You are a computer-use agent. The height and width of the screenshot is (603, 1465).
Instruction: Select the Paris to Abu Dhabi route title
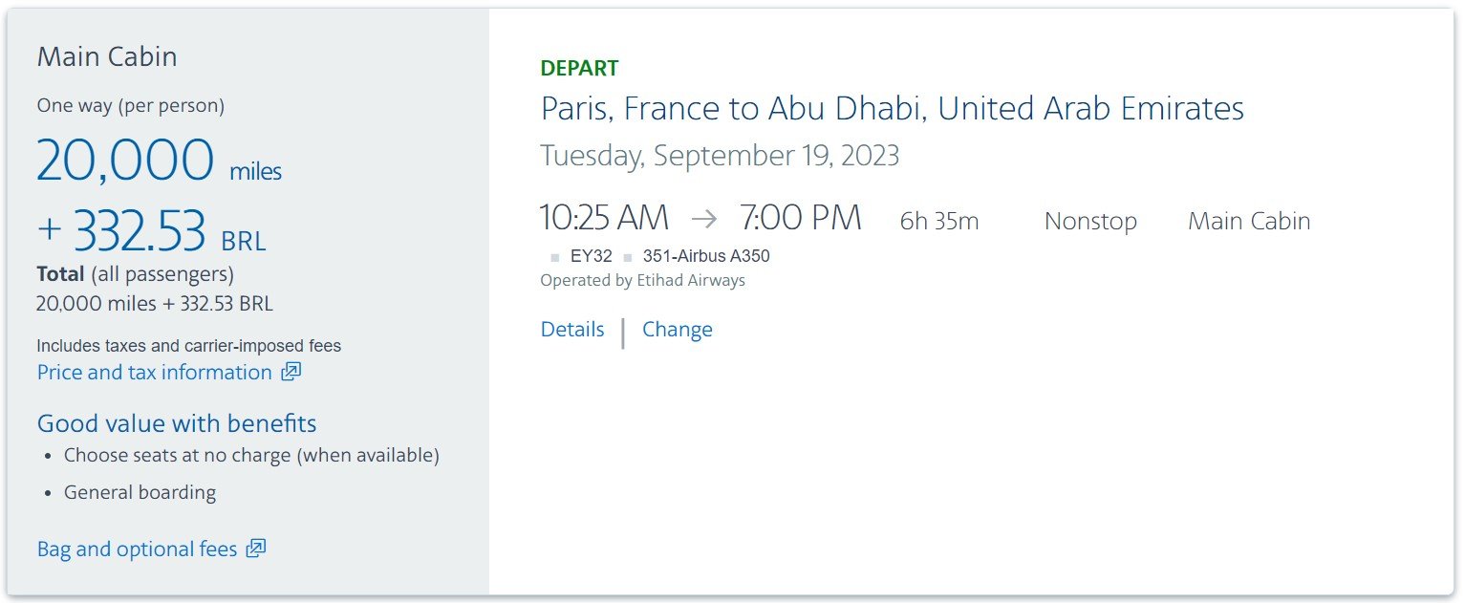[x=893, y=108]
